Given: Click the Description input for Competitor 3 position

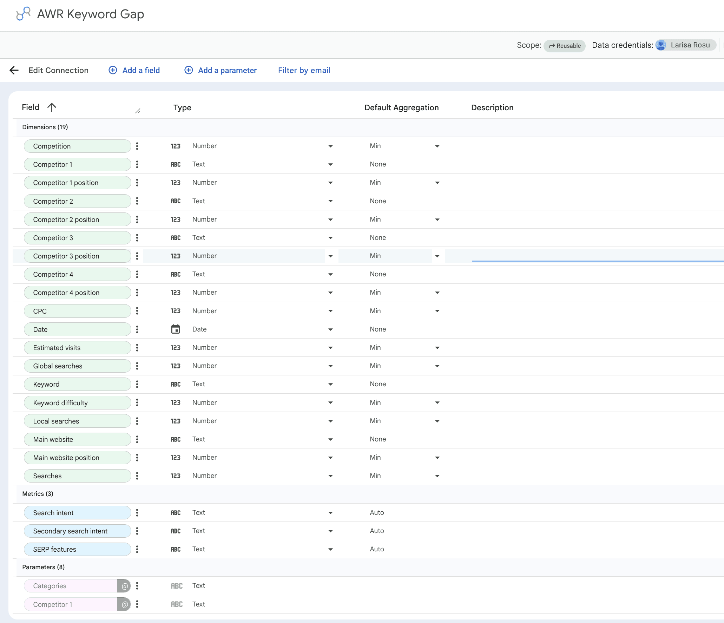Looking at the screenshot, I should (x=598, y=256).
